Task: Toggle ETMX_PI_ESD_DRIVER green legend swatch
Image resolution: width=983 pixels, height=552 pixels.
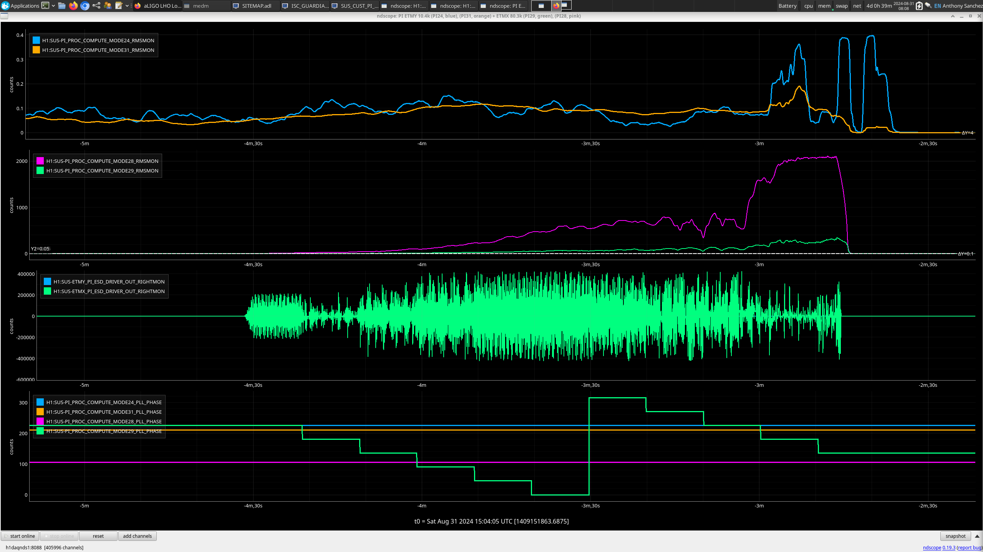Action: click(x=47, y=291)
